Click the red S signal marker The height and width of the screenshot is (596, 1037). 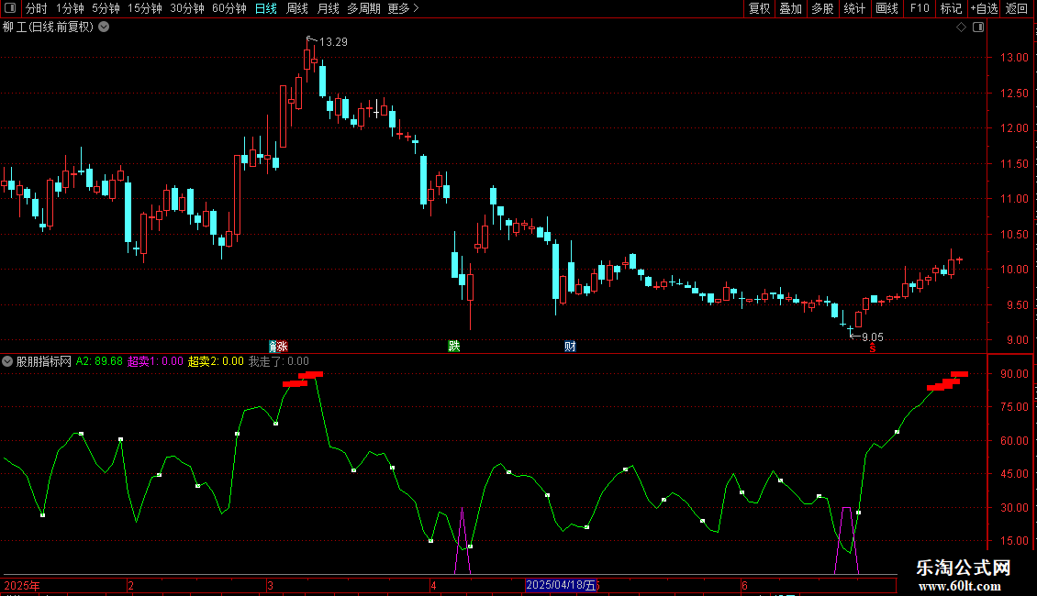(873, 348)
